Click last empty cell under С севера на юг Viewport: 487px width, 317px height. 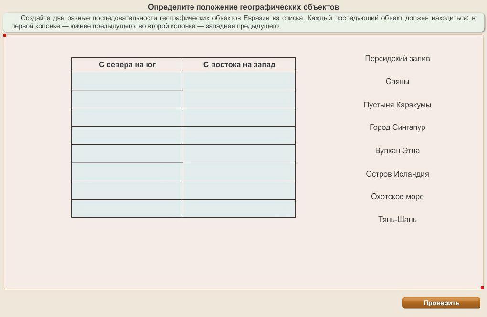[127, 208]
